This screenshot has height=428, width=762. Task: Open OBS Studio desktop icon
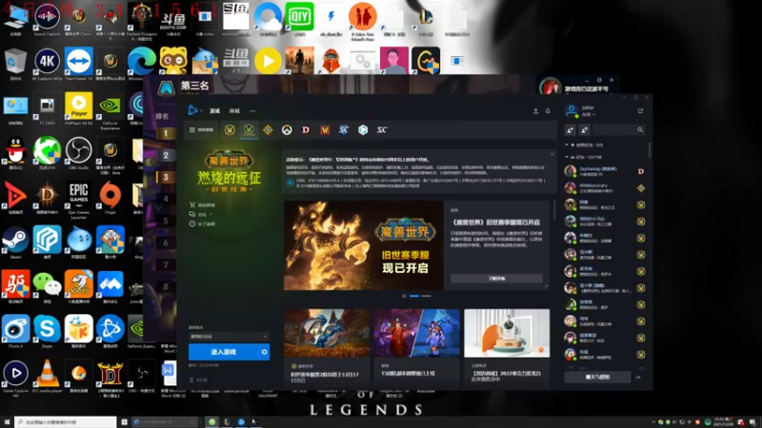coord(79,152)
